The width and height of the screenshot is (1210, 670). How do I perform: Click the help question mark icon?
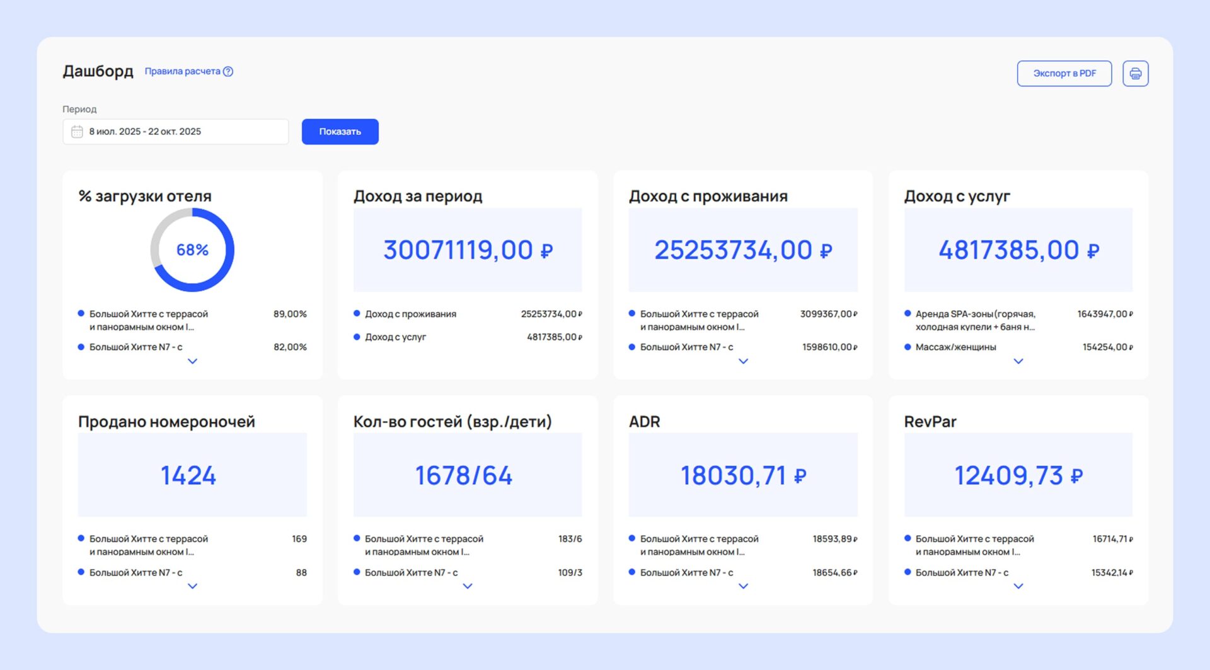[228, 72]
